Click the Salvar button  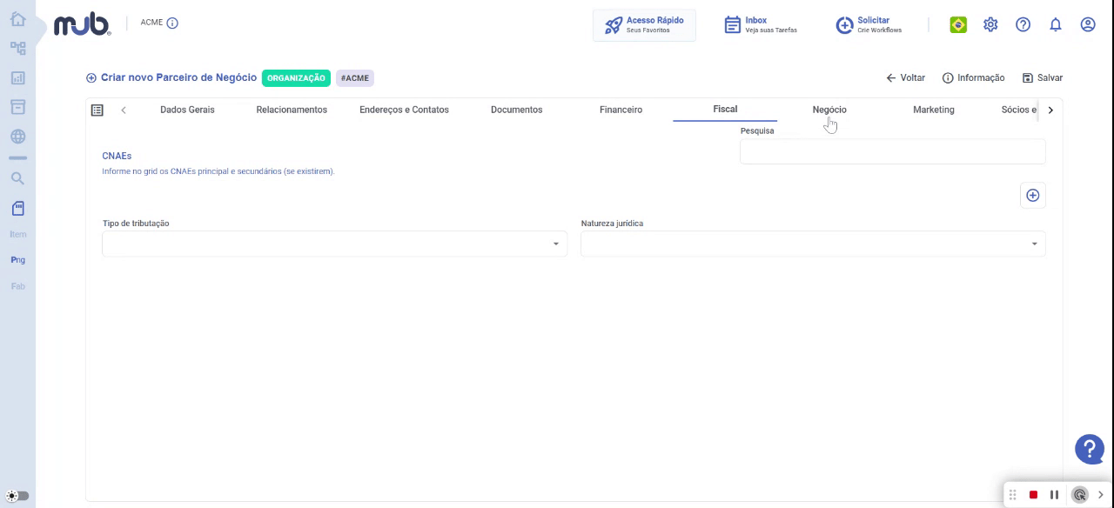tap(1043, 77)
